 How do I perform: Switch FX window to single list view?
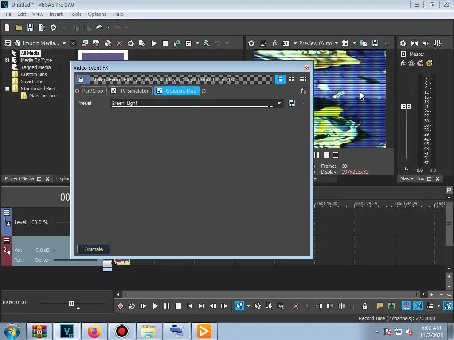click(280, 79)
